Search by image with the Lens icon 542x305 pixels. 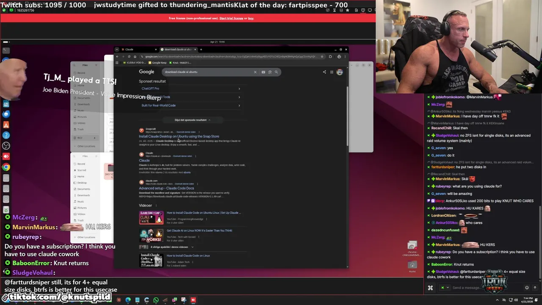coord(270,72)
